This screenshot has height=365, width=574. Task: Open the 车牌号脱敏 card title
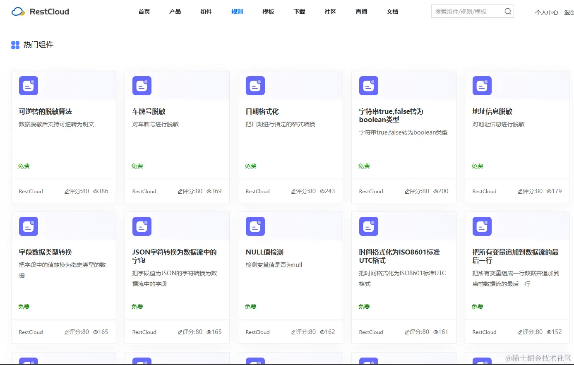coord(149,111)
